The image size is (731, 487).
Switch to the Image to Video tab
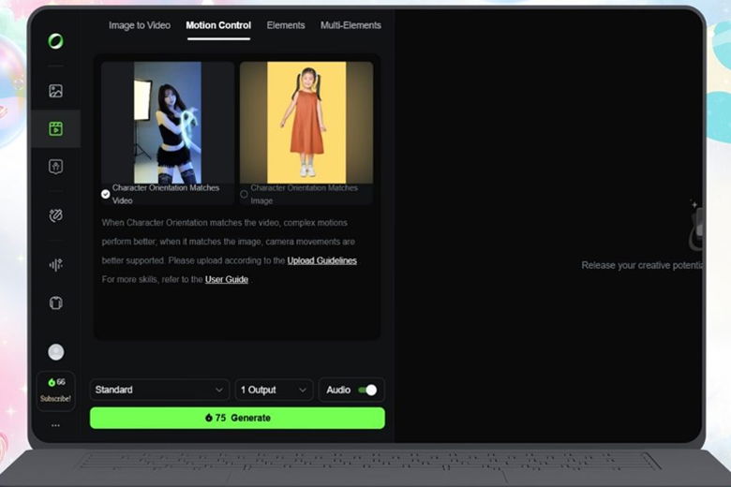coord(140,25)
